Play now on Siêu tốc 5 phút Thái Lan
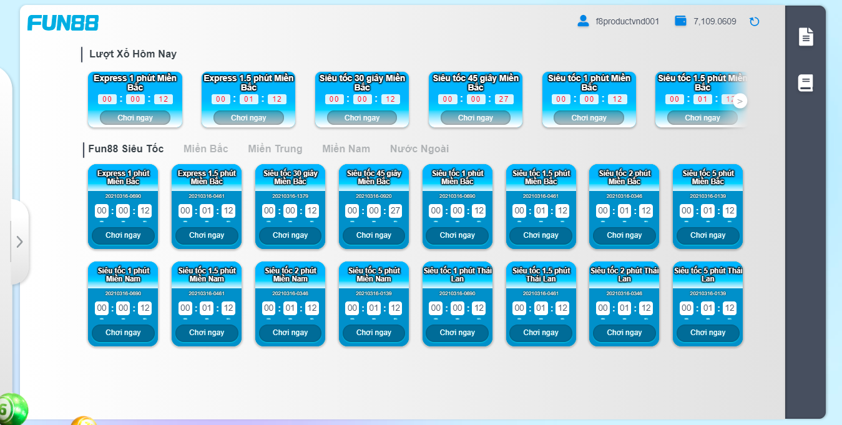842x425 pixels. tap(708, 333)
